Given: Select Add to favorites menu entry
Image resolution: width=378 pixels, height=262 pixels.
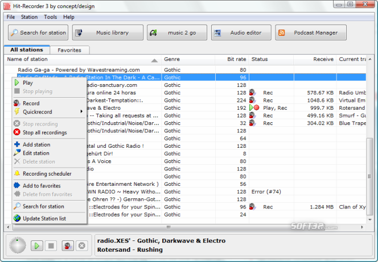Looking at the screenshot, I should tap(50, 186).
